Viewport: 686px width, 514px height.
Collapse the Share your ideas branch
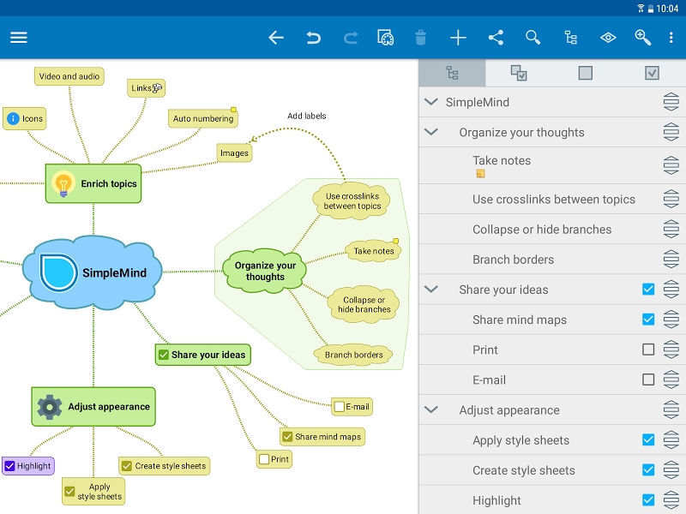(x=430, y=290)
